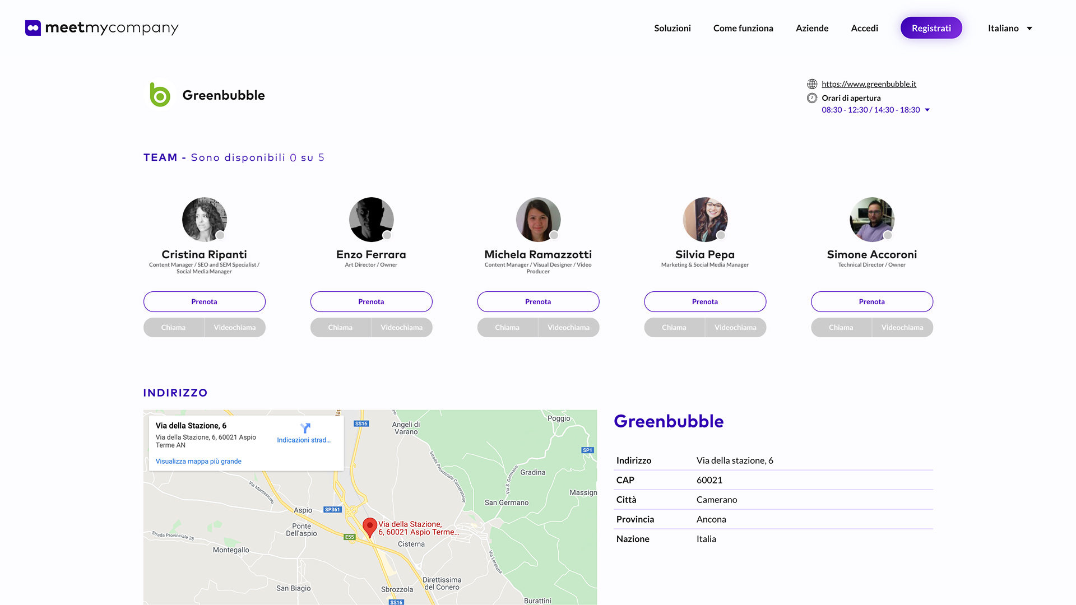Click the INDIRIZZO section heading
This screenshot has width=1076, height=605.
pyautogui.click(x=175, y=393)
